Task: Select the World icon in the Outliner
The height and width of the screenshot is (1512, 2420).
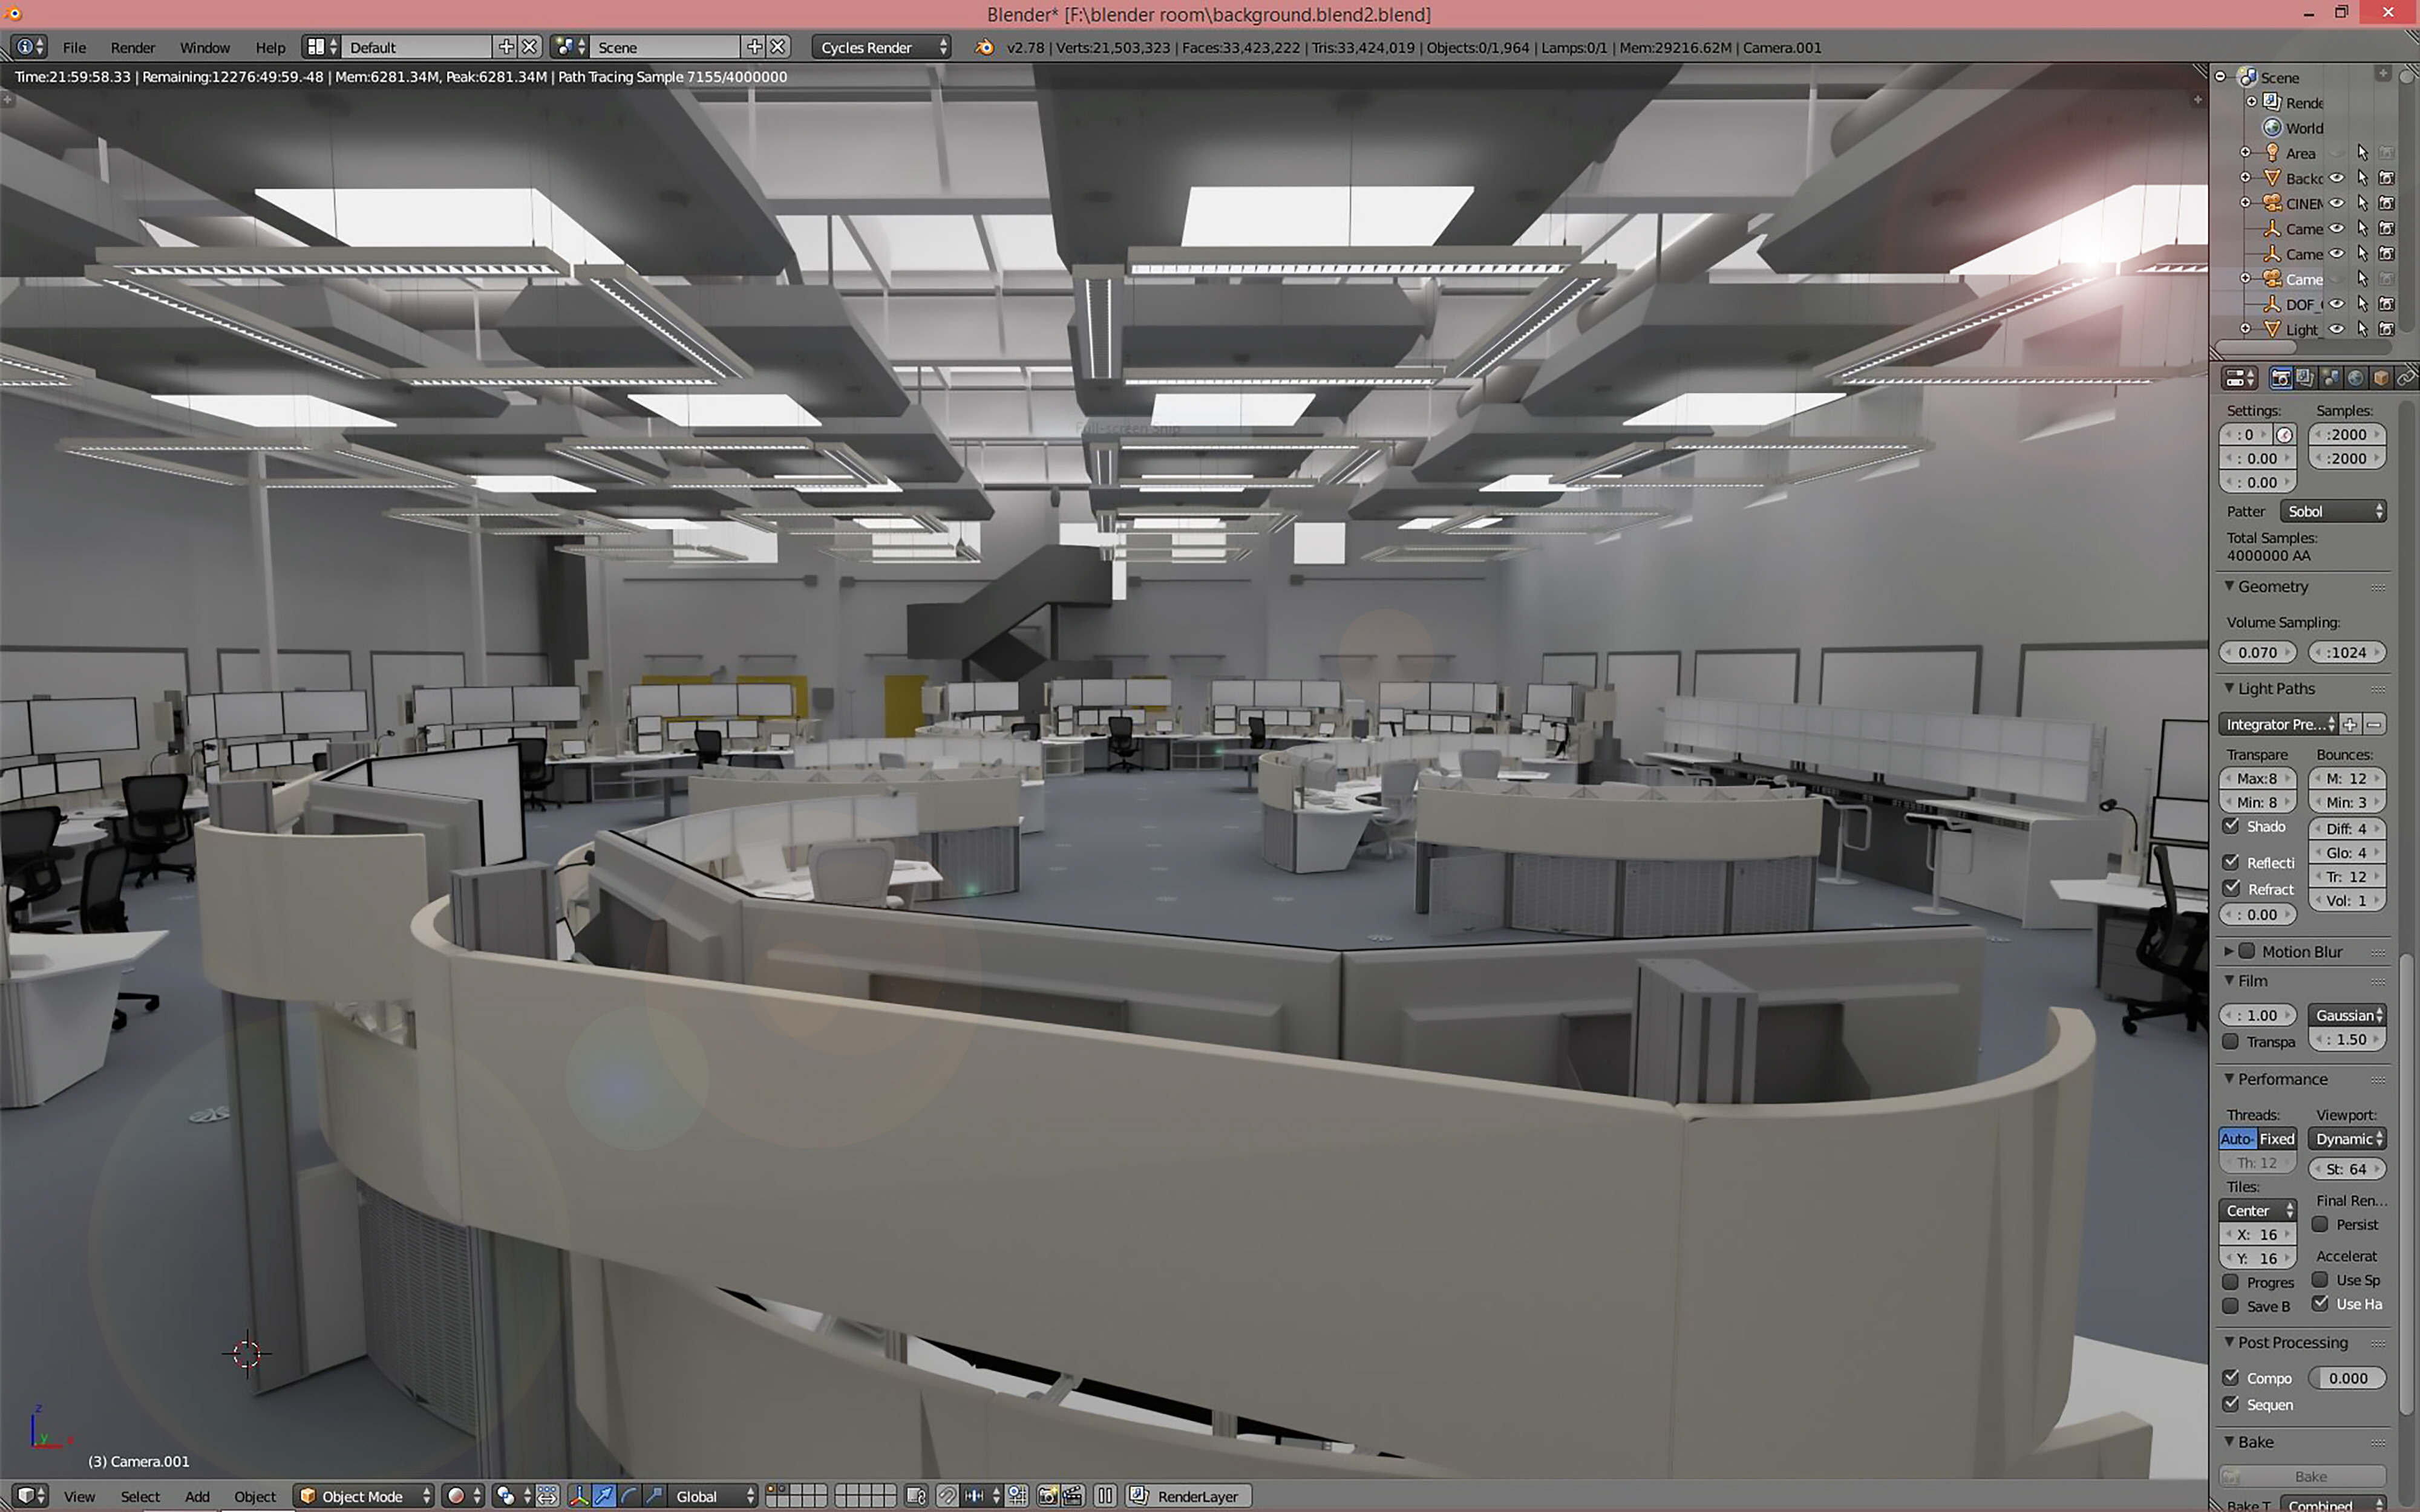Action: pyautogui.click(x=2272, y=127)
